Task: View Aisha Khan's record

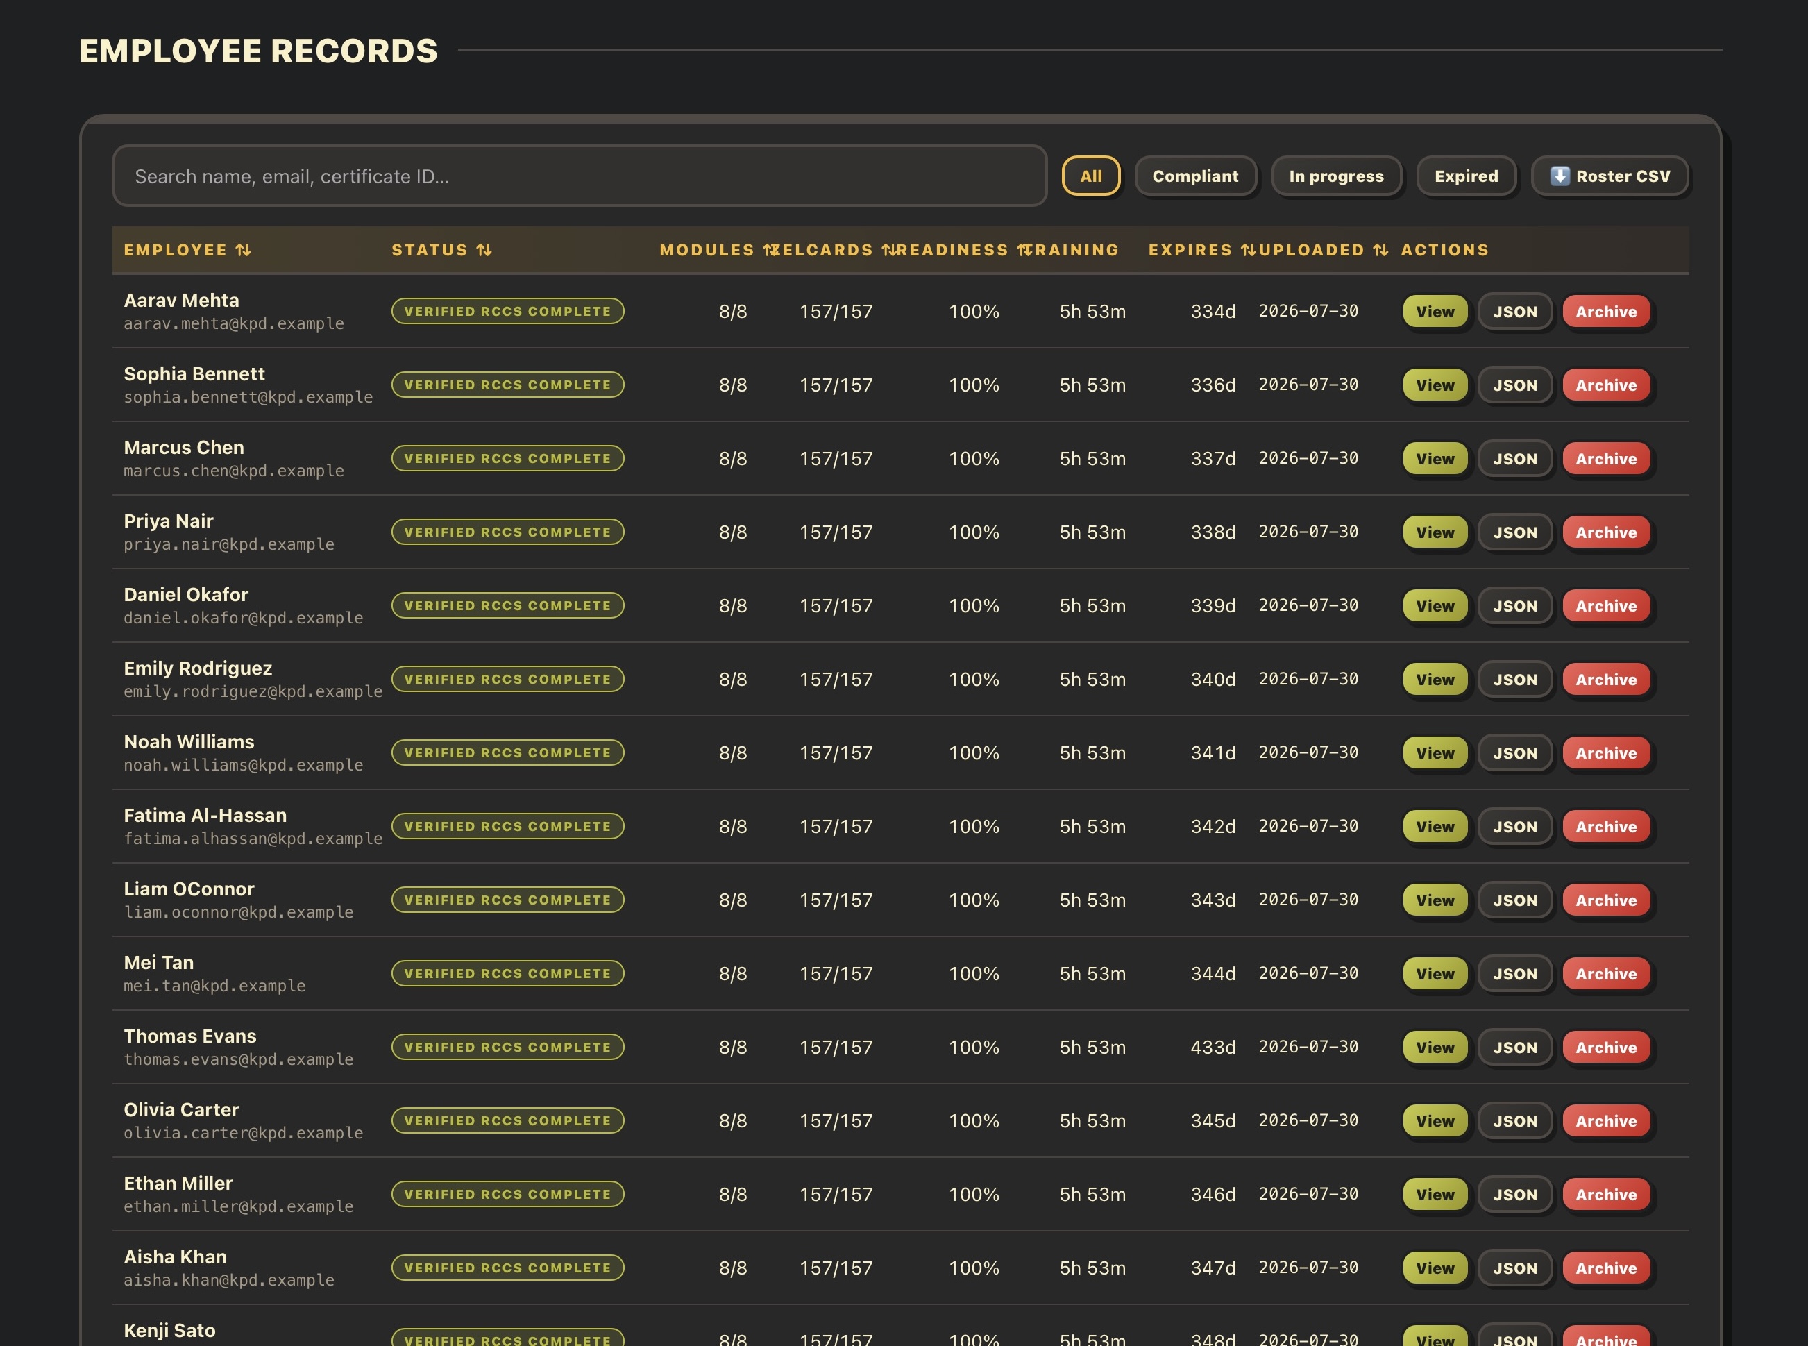Action: 1435,1268
